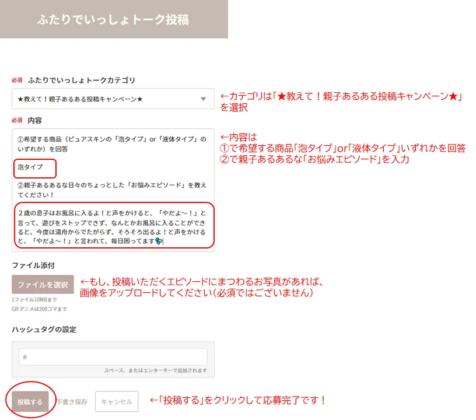This screenshot has width=476, height=420.
Task: Click the ハッシュタグの設定 label
Action: click(44, 330)
